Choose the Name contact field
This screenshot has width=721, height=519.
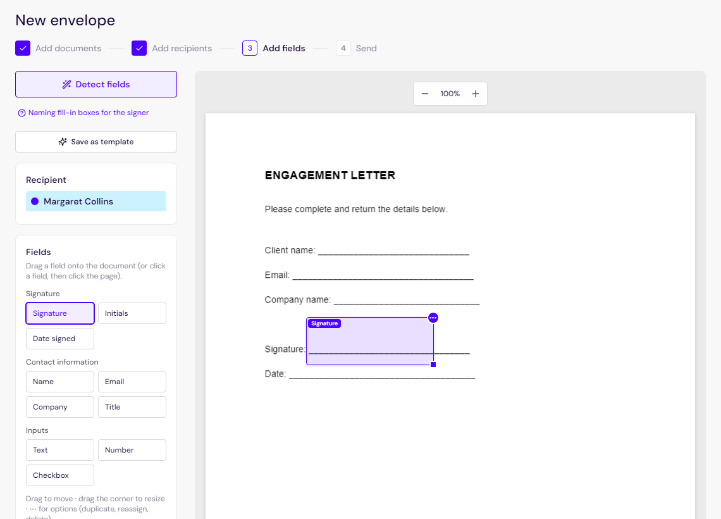[60, 382]
